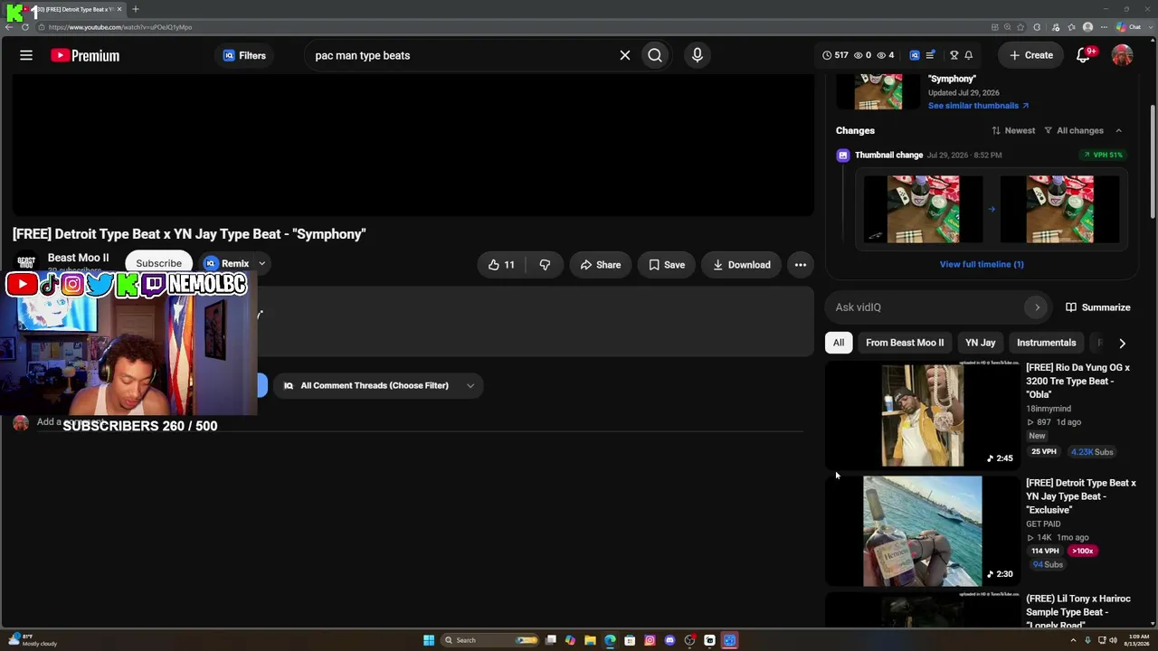The width and height of the screenshot is (1158, 651).
Task: Expand the Remix dropdown arrow
Action: pos(261,264)
